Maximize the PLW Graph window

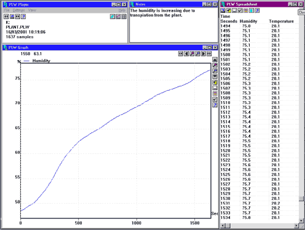(x=210, y=47)
